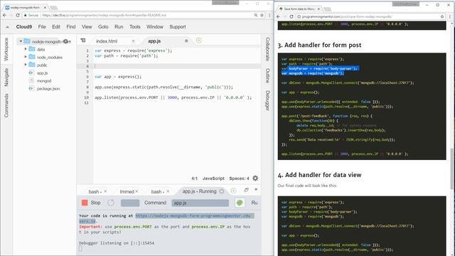Screen dimensions: 455x256
Task: Expand the data folder
Action: pyautogui.click(x=26, y=49)
